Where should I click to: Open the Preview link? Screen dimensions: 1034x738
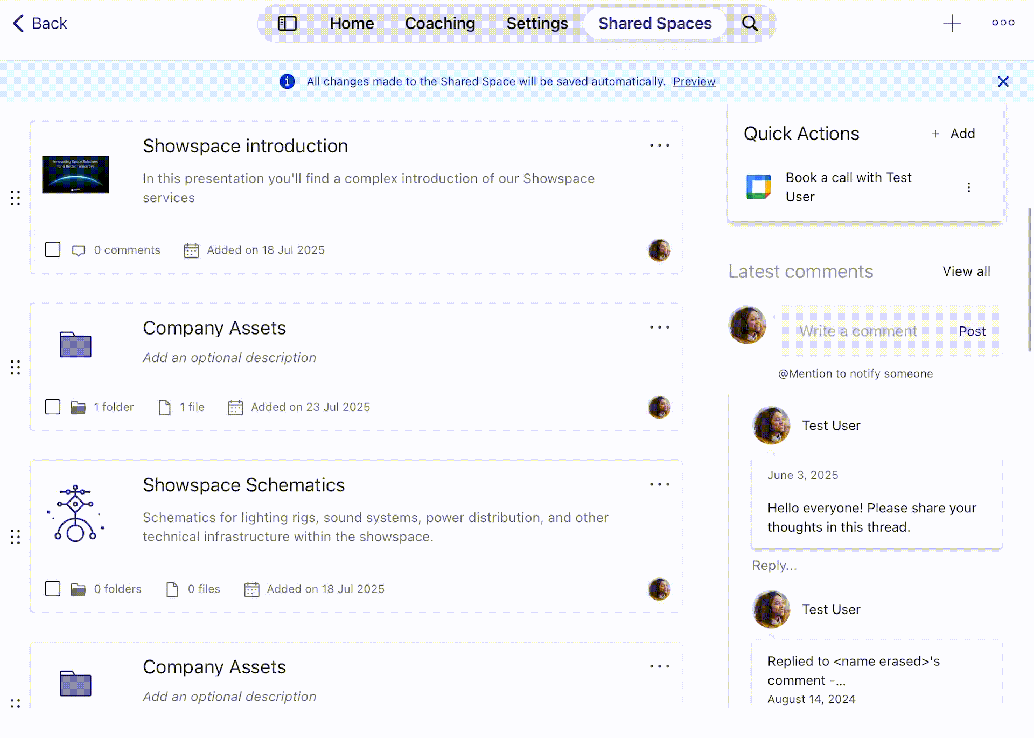click(x=694, y=81)
